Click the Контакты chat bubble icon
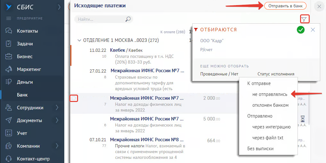 tap(9, 31)
